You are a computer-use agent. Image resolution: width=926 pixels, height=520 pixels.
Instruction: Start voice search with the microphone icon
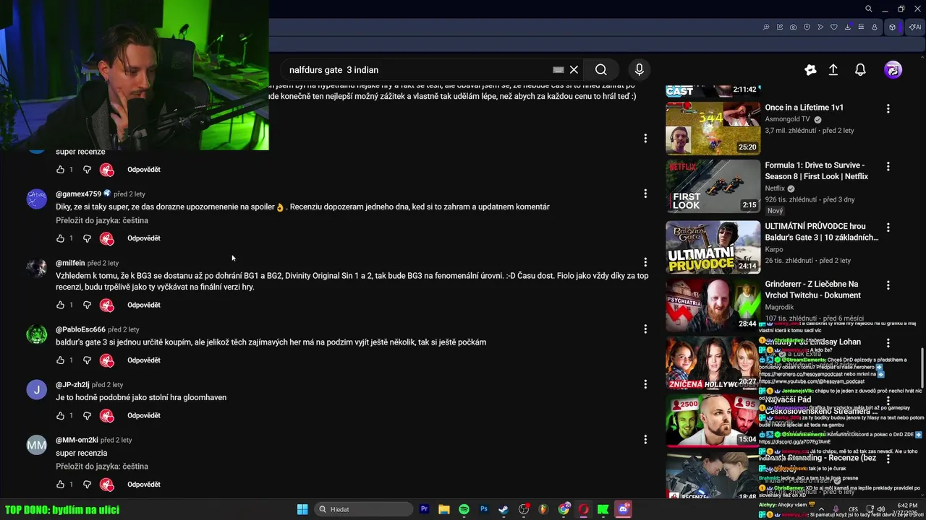point(639,70)
